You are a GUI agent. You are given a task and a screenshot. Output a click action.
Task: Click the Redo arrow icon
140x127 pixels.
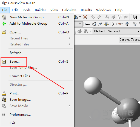(x=99, y=17)
